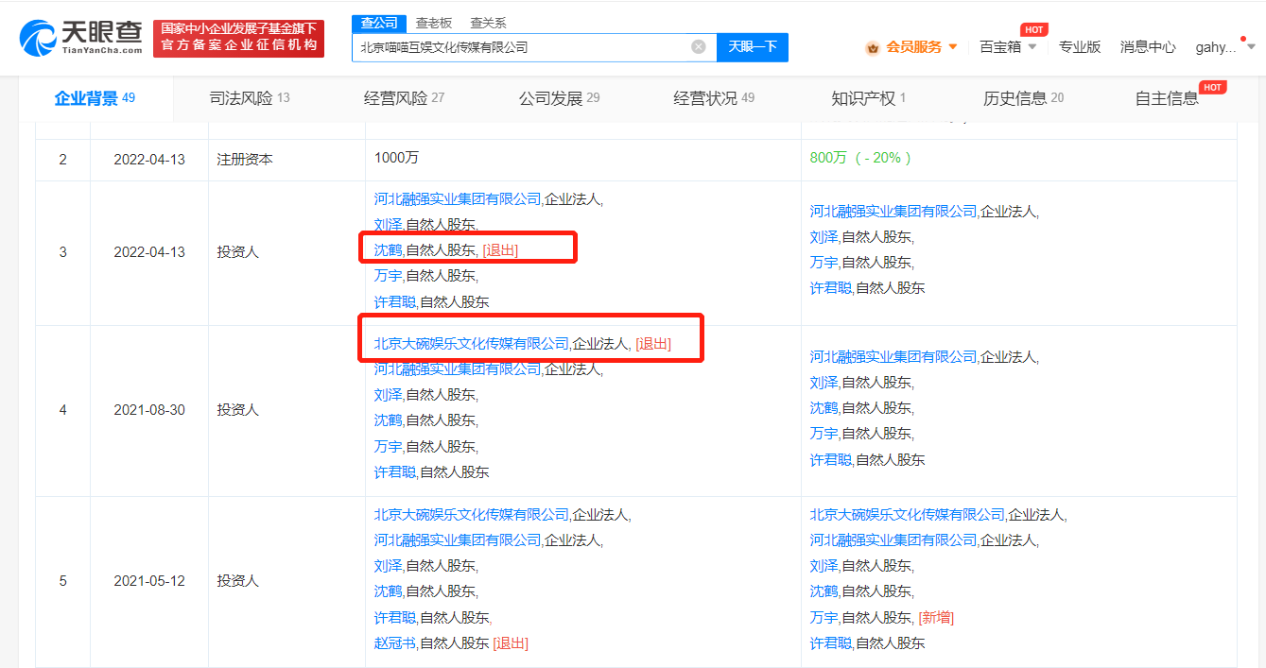This screenshot has height=668, width=1266.
Task: Click the red 官方备案企业征信机构 banner
Action: click(238, 38)
